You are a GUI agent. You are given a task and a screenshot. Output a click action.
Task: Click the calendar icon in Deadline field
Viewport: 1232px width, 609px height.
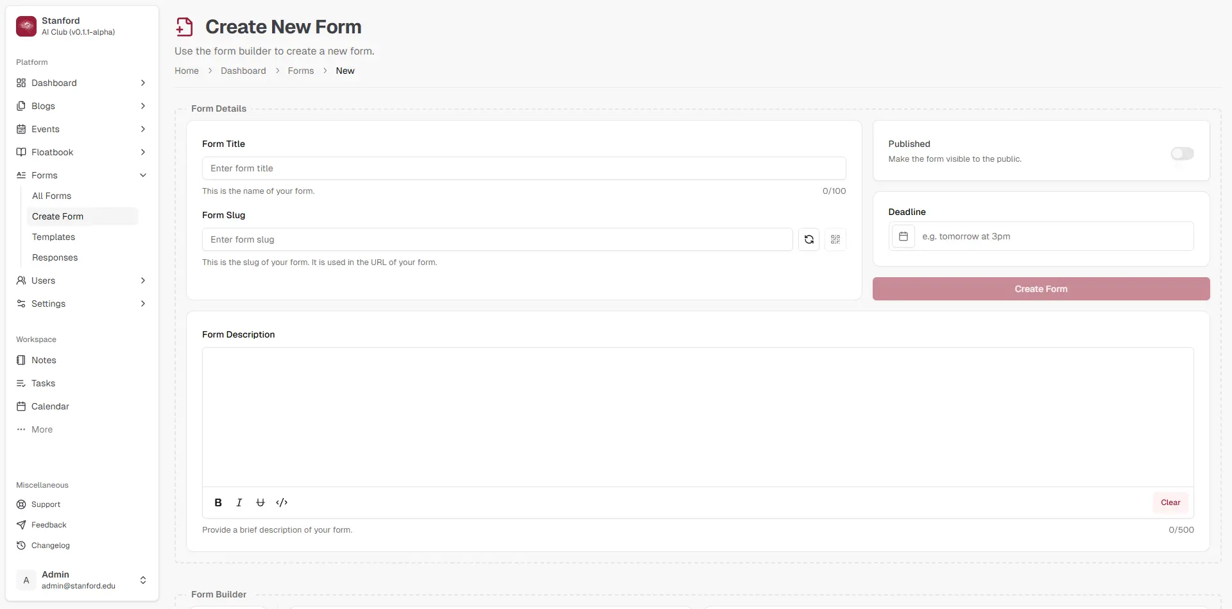point(903,236)
